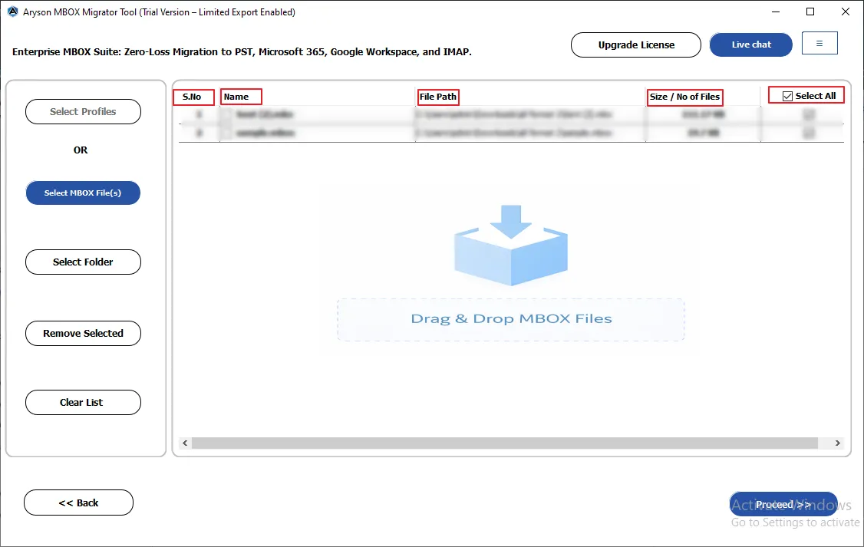
Task: Click the File Path column header
Action: tap(438, 97)
